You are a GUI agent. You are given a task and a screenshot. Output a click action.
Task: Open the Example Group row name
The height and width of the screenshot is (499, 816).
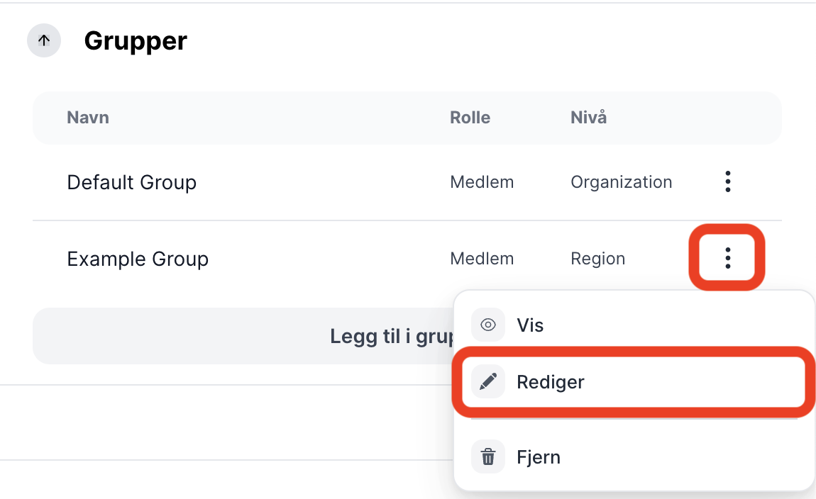(138, 259)
